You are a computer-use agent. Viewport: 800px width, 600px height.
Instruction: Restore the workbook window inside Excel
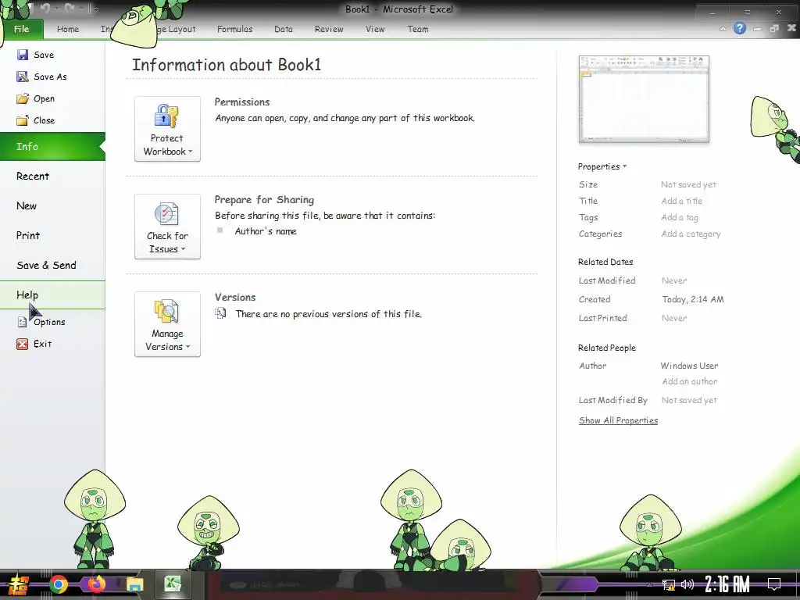(x=774, y=29)
